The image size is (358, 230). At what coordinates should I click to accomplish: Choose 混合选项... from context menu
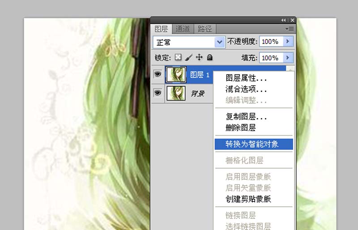coord(254,89)
